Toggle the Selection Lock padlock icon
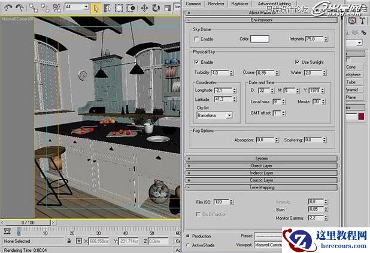370x253 pixels. point(69,241)
